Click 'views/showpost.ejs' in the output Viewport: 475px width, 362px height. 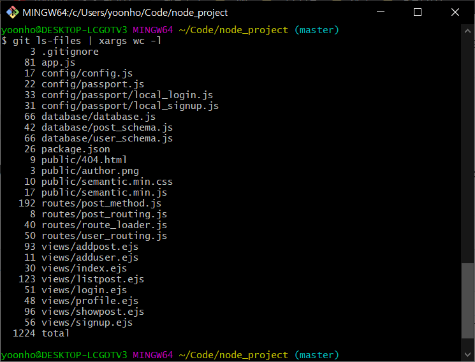click(92, 312)
